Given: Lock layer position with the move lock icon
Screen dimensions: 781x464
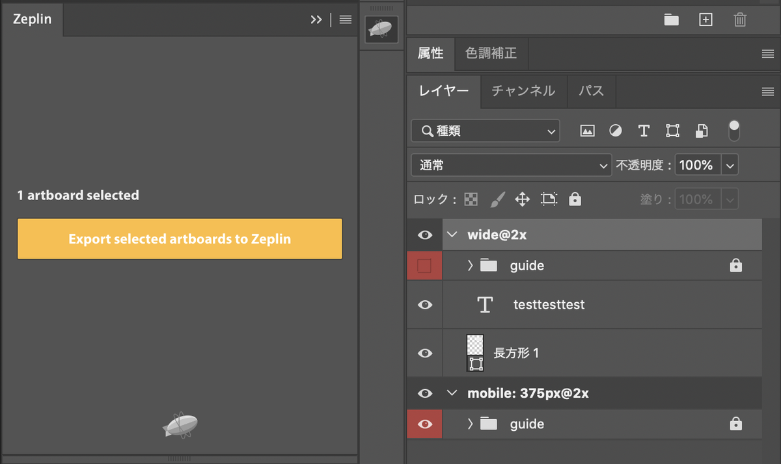Looking at the screenshot, I should click(523, 199).
